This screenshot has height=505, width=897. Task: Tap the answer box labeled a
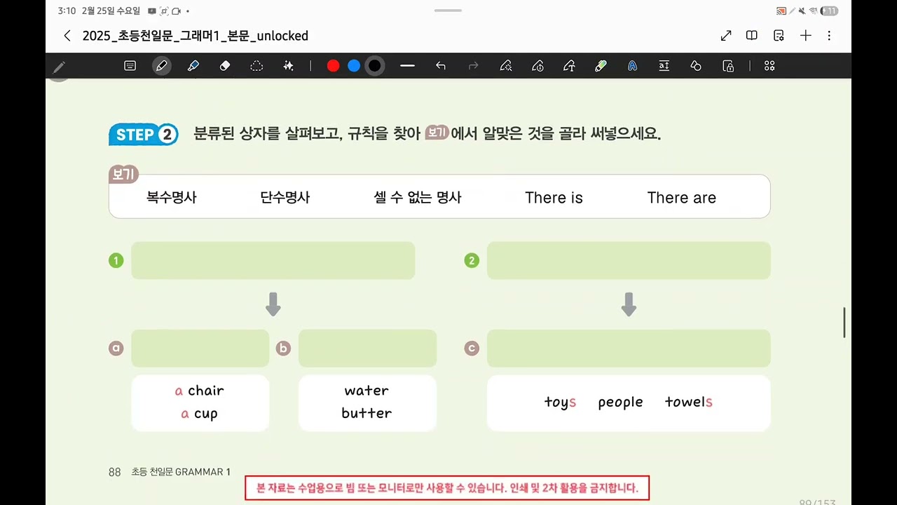200,348
